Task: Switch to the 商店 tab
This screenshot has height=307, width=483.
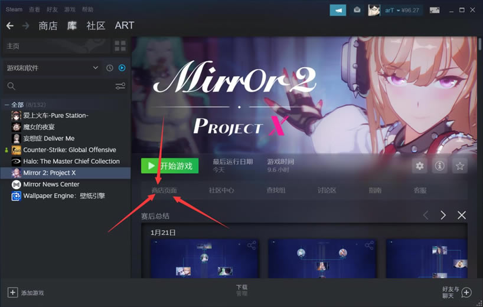Action: click(48, 26)
